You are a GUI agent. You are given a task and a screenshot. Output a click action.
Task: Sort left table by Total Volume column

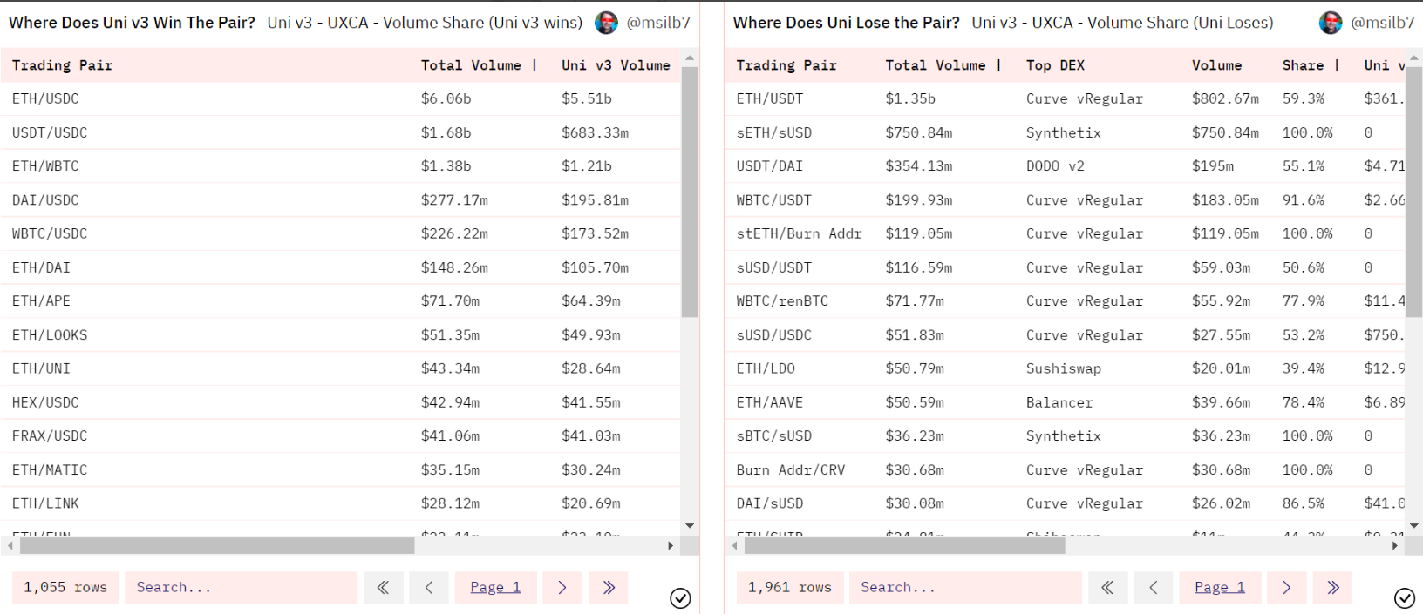coord(471,65)
